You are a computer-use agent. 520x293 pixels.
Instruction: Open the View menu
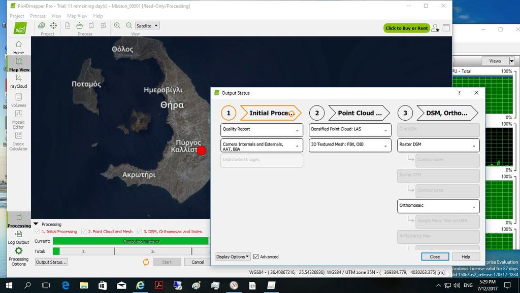point(56,16)
